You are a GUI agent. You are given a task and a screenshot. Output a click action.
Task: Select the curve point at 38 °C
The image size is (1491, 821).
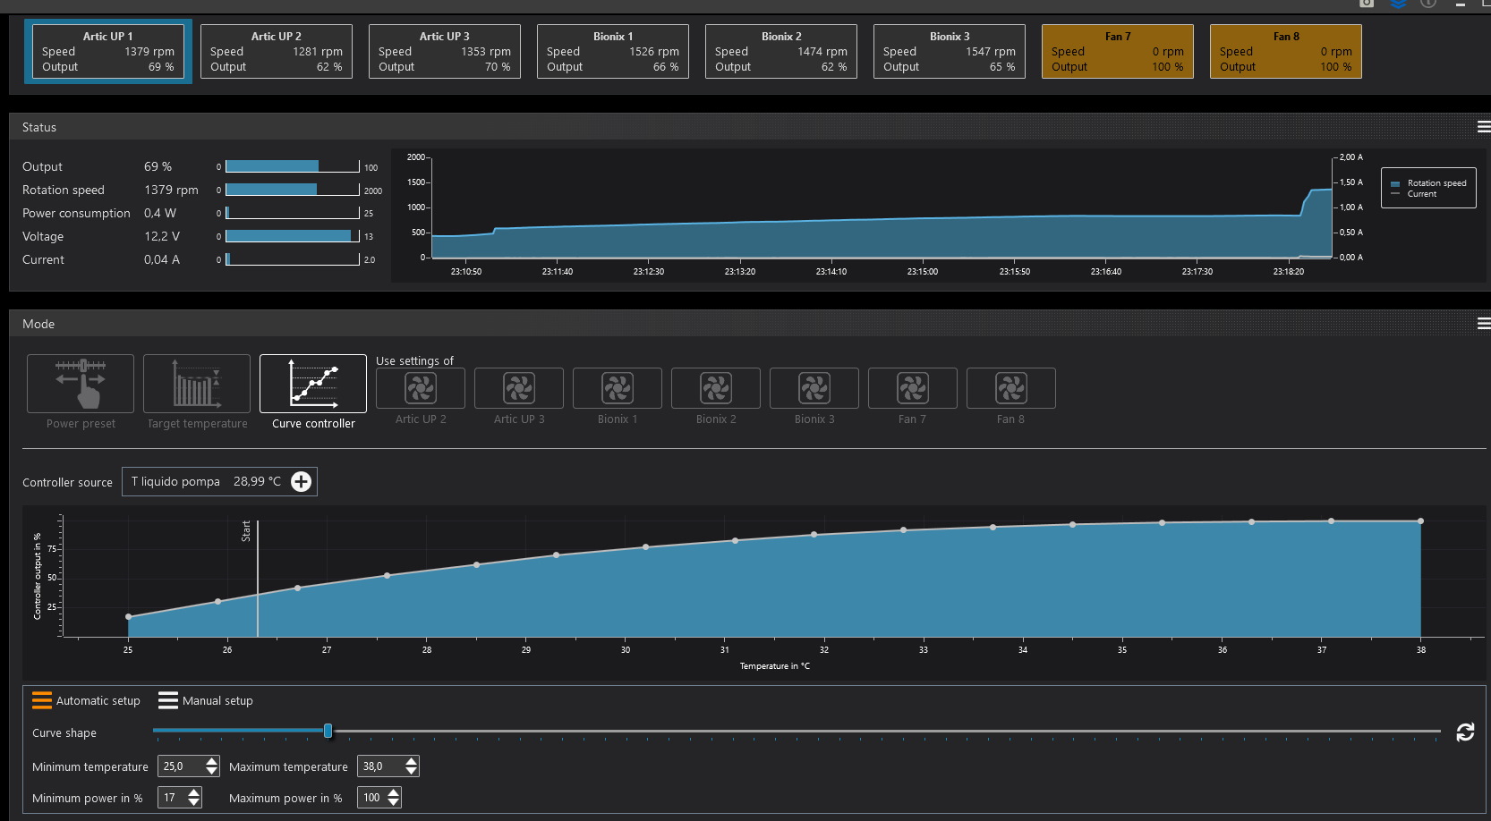1420,521
